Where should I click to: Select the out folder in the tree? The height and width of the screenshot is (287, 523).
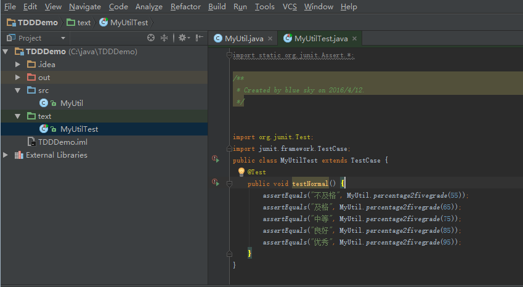[x=104, y=78]
